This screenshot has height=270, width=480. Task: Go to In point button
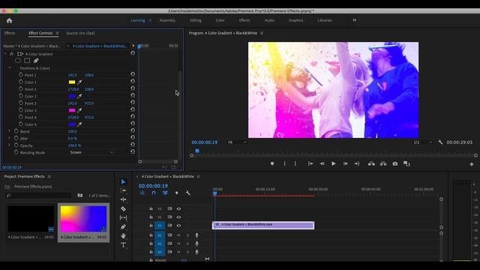tap(310, 163)
